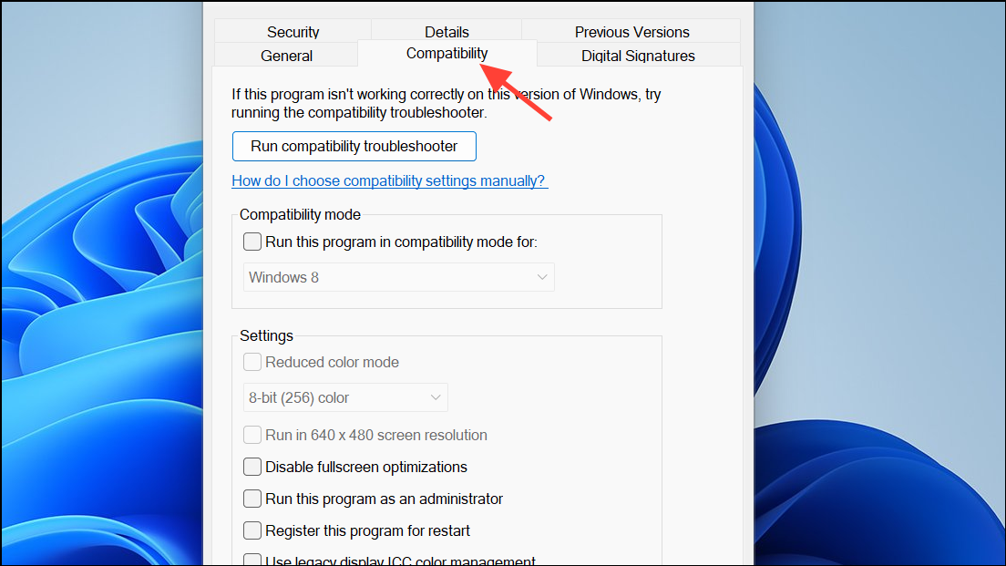
Task: Open the Security tab
Action: 293,31
